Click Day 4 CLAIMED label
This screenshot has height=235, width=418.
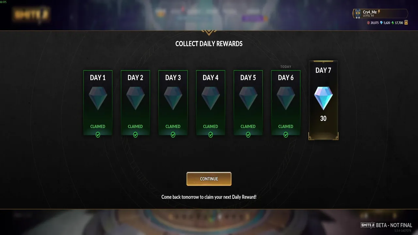(x=211, y=126)
